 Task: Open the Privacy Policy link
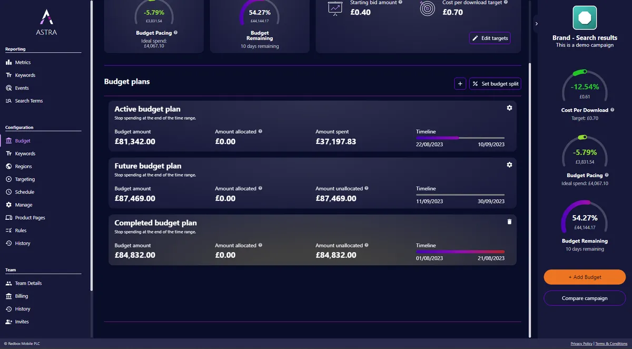point(581,344)
